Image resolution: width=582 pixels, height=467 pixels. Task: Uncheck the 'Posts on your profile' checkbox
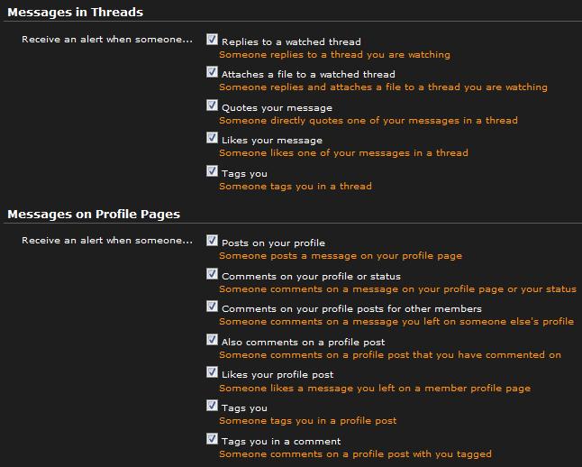coord(213,241)
